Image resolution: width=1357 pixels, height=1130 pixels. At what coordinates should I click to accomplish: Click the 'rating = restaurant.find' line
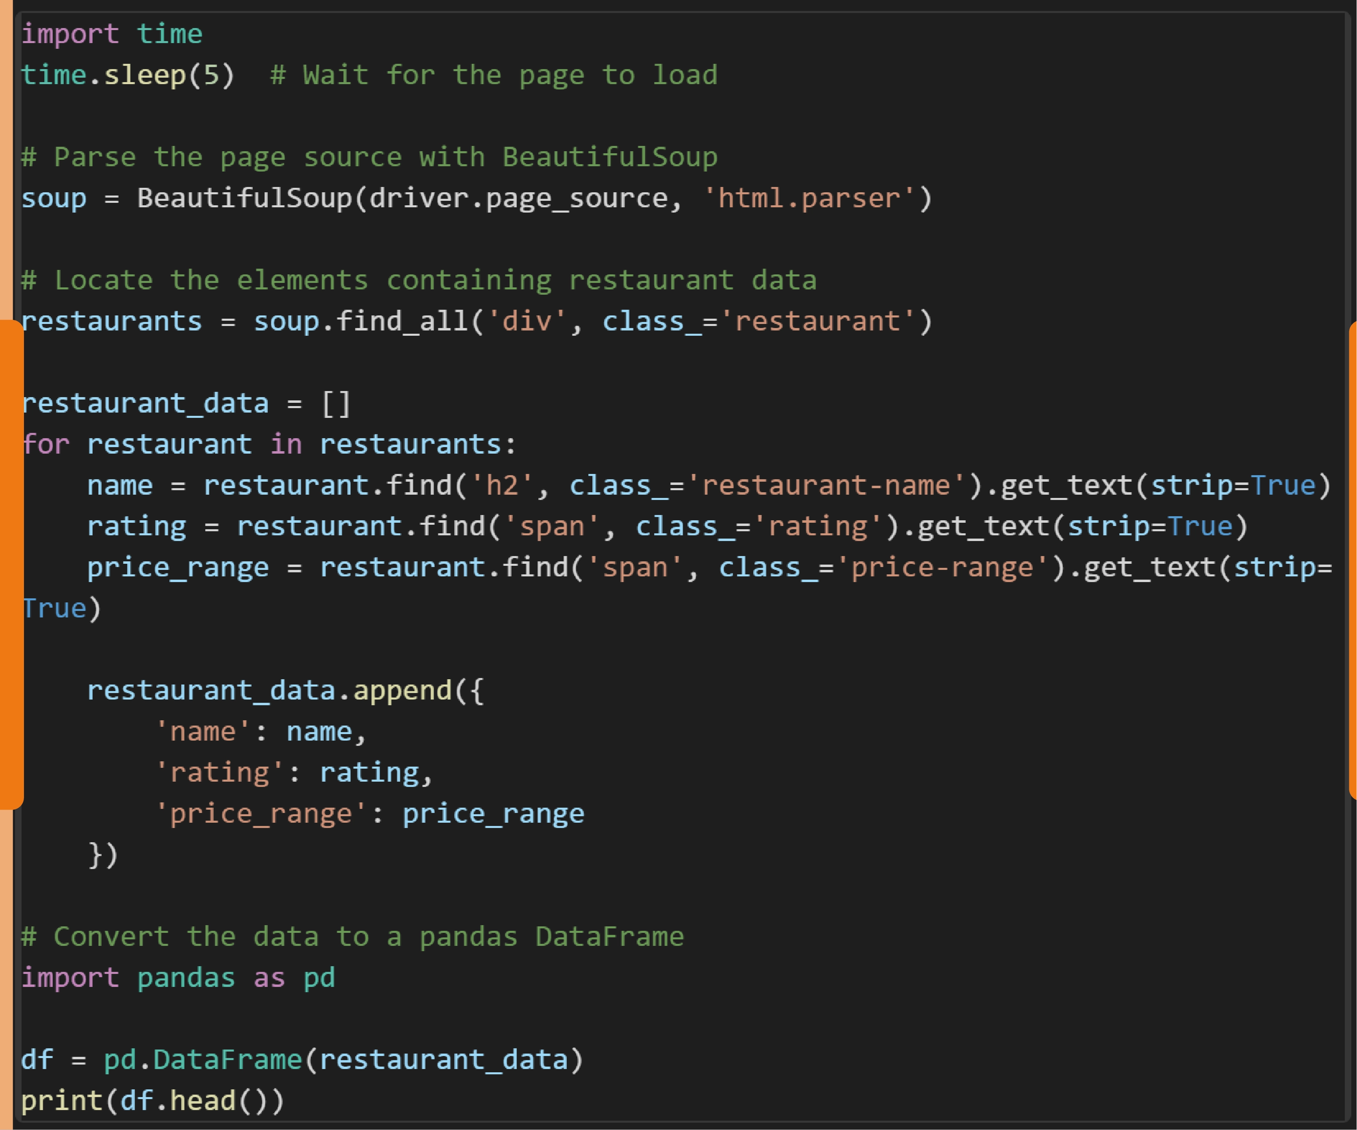668,526
